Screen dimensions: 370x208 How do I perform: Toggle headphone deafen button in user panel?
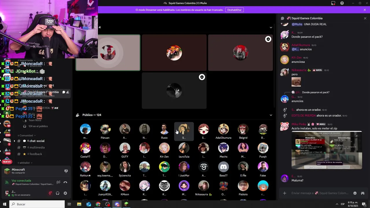point(58,193)
